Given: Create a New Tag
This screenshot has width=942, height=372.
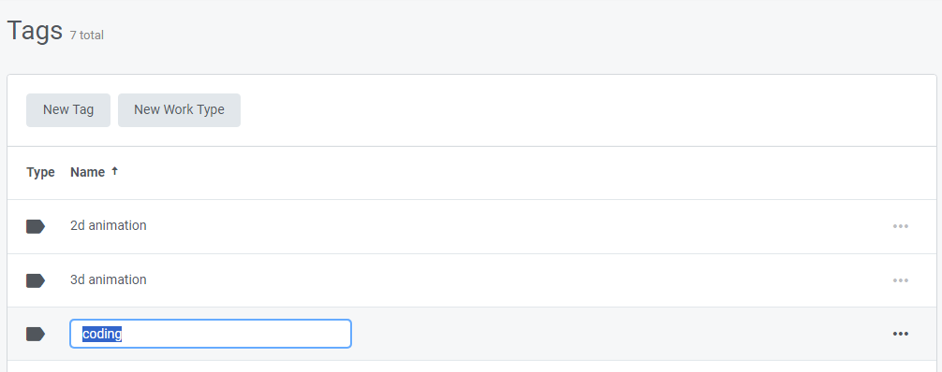Looking at the screenshot, I should (67, 109).
